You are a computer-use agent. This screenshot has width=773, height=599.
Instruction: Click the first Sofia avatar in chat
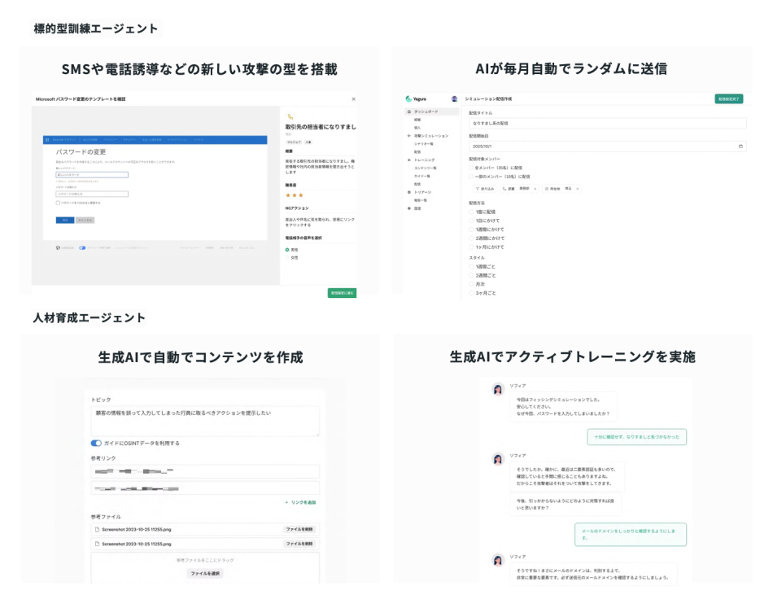[498, 390]
